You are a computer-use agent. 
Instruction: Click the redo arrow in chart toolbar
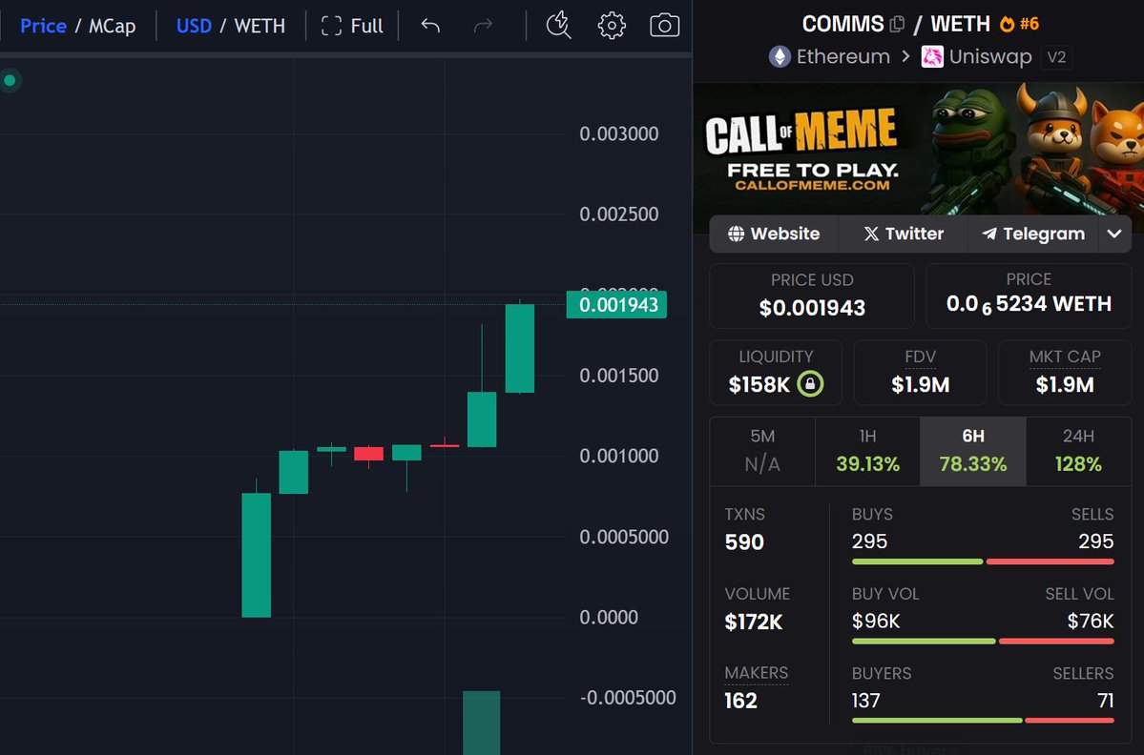(x=483, y=26)
